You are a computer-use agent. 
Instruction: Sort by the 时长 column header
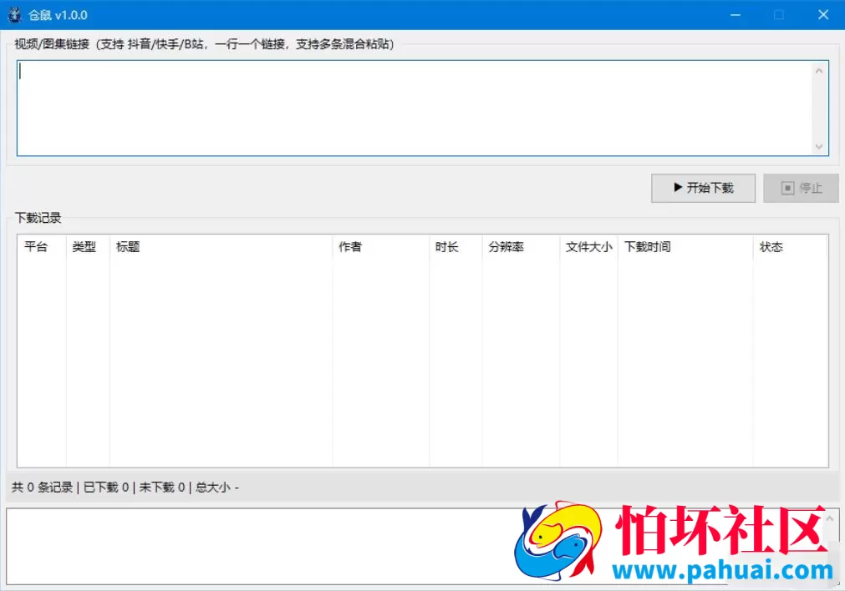[x=456, y=247]
